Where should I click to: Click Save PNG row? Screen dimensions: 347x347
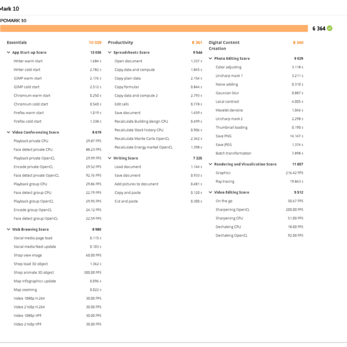[x=259, y=136]
